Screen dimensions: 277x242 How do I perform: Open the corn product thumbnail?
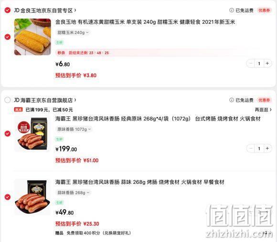pyautogui.click(x=32, y=37)
